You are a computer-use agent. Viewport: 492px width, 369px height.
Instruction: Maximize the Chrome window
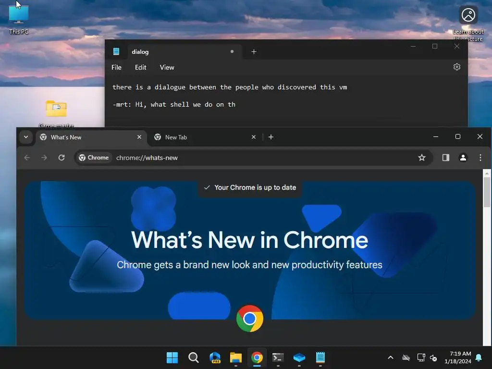click(458, 136)
